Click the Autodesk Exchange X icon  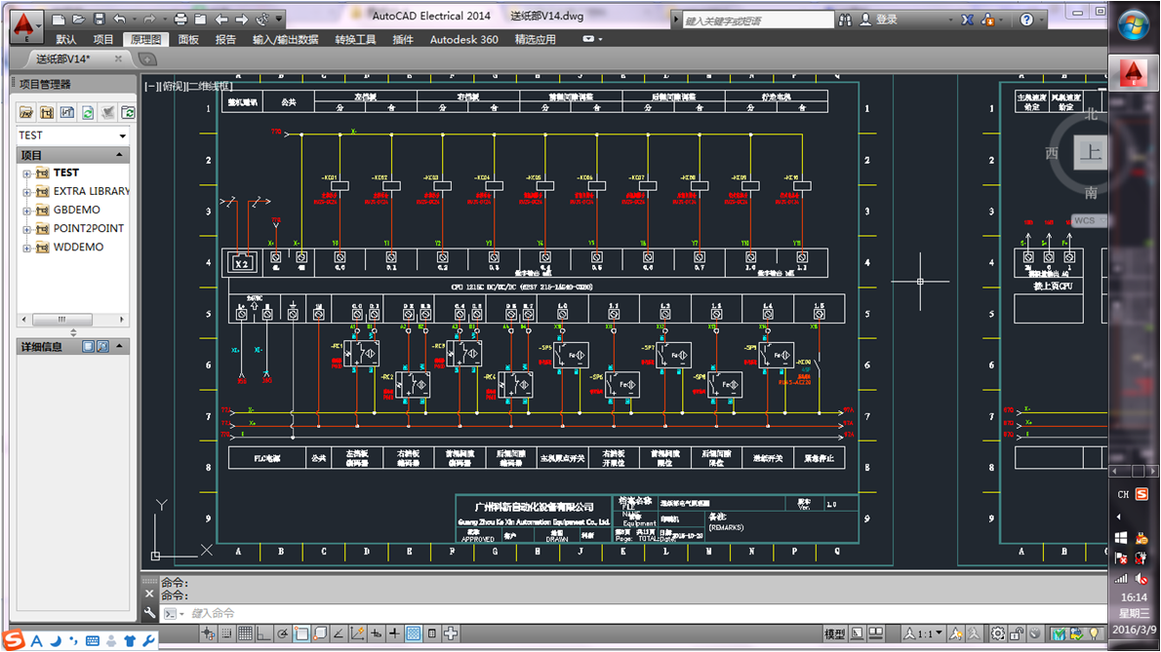[967, 19]
